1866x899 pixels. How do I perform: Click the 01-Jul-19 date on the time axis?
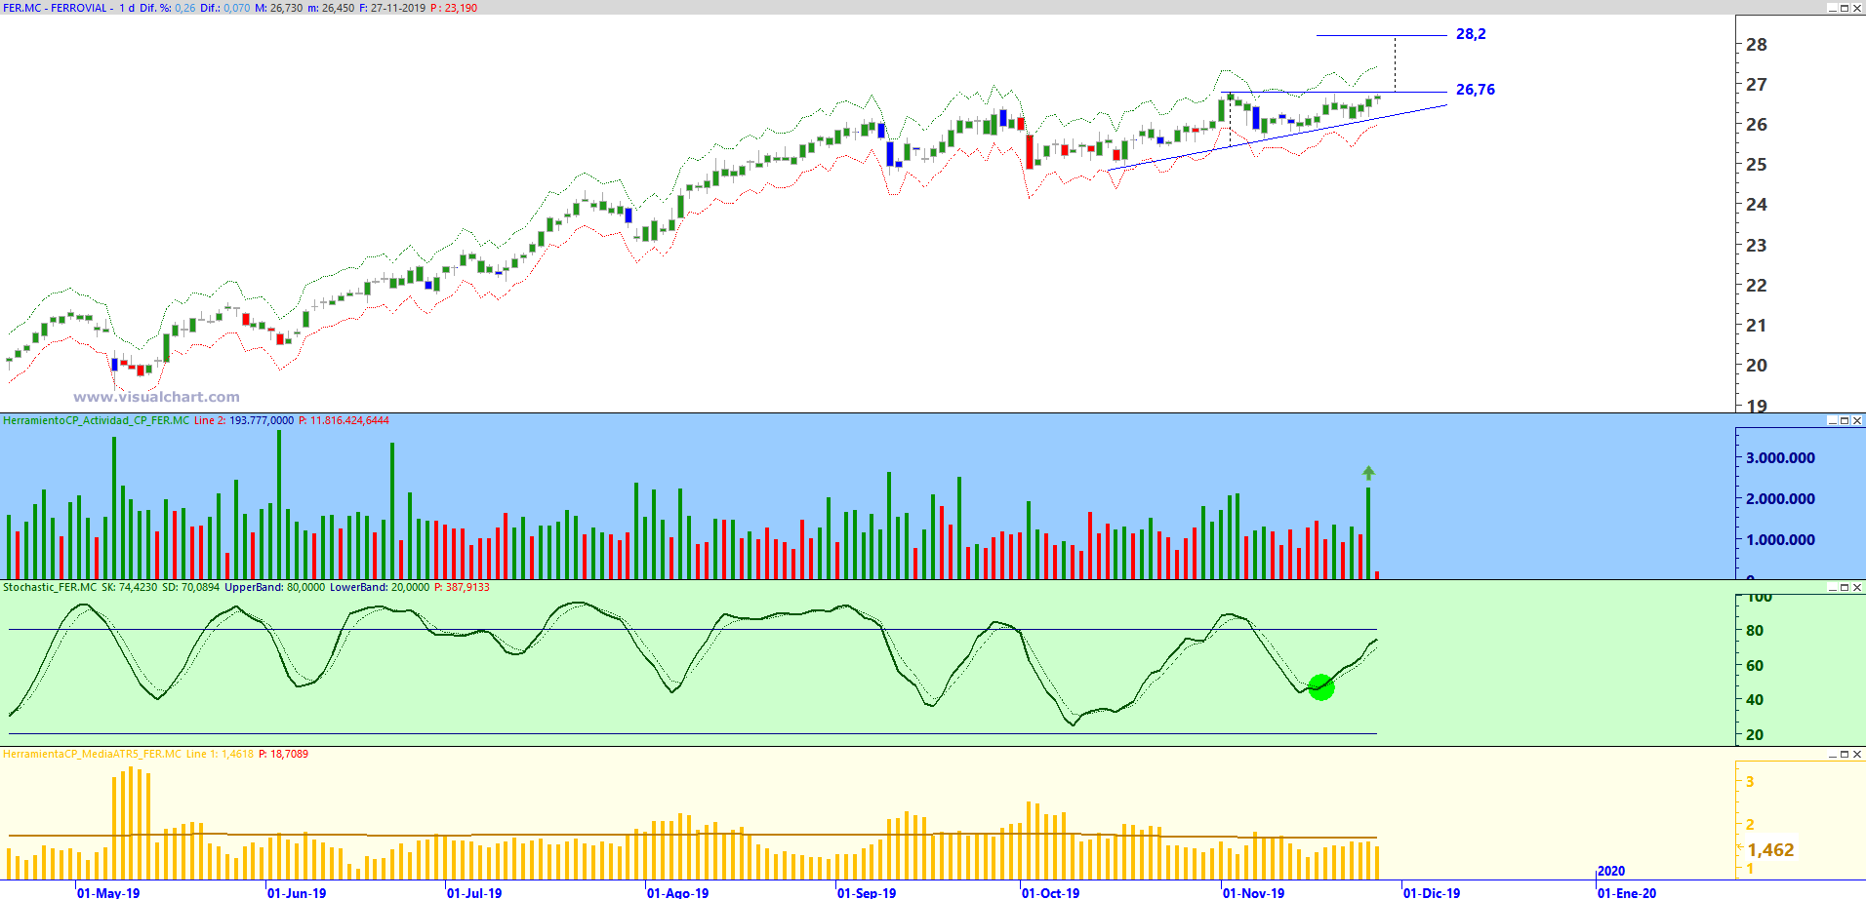coord(474,892)
